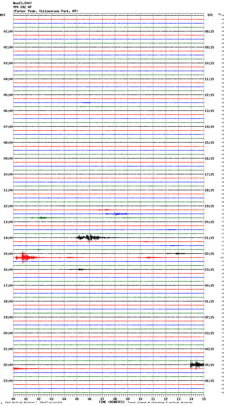Click the 23:15 UTC time label
This screenshot has height=406, width=225.
coord(209,270)
